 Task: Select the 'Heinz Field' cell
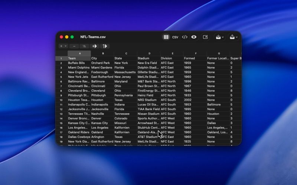(x=149, y=95)
